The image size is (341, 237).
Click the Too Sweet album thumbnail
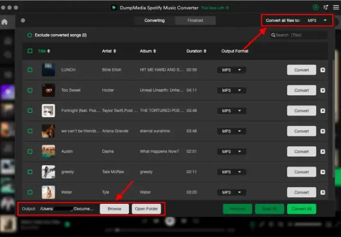pyautogui.click(x=48, y=90)
